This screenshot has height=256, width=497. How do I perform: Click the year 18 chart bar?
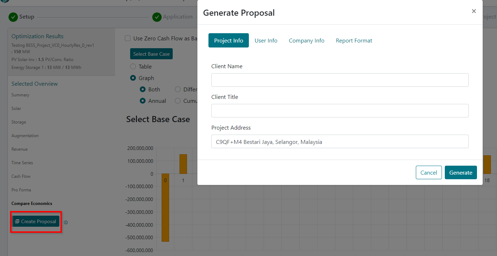pos(487,165)
